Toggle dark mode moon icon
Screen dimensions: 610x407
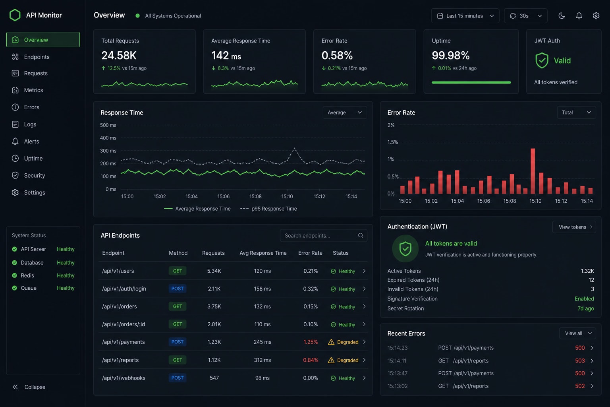[562, 16]
